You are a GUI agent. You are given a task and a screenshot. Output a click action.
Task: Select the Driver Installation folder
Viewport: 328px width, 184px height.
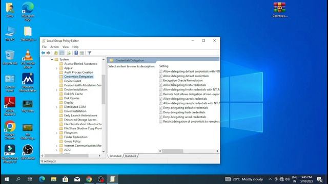point(75,111)
